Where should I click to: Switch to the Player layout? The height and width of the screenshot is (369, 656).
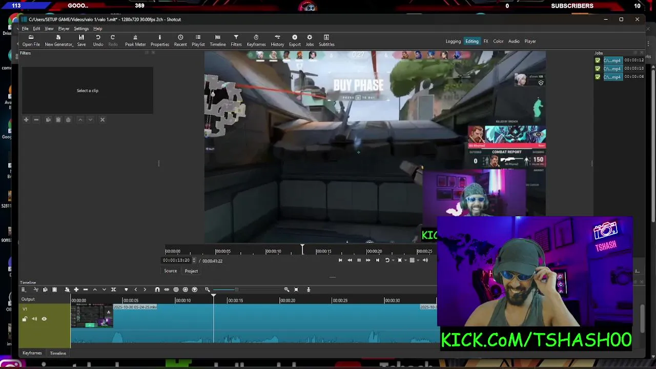530,42
